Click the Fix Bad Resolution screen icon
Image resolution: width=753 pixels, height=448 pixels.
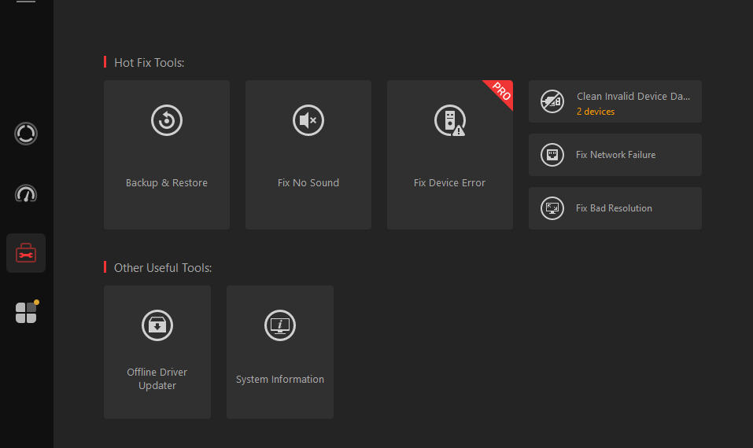552,208
